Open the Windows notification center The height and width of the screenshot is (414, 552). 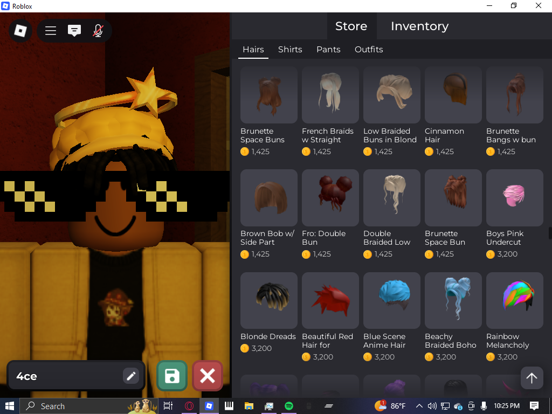pyautogui.click(x=534, y=406)
